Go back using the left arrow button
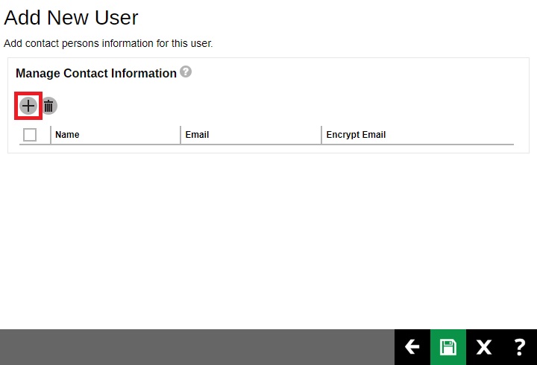 (412, 347)
